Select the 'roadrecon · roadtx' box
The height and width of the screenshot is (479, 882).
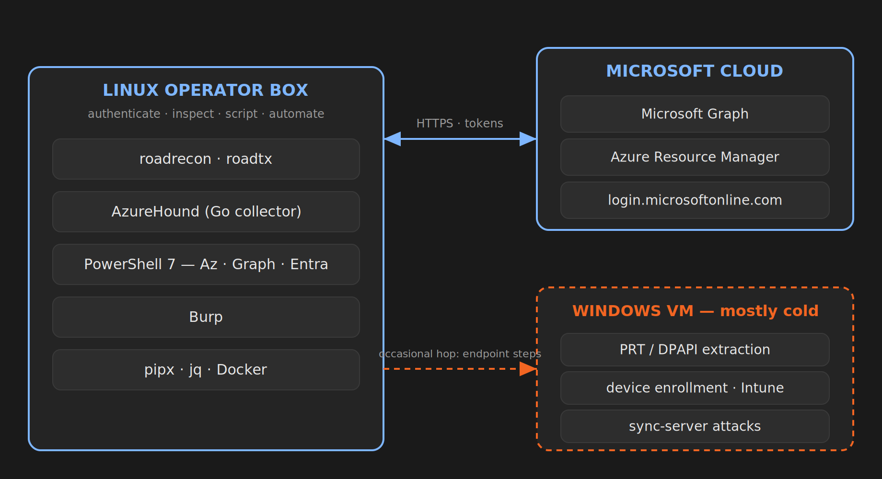coord(206,159)
